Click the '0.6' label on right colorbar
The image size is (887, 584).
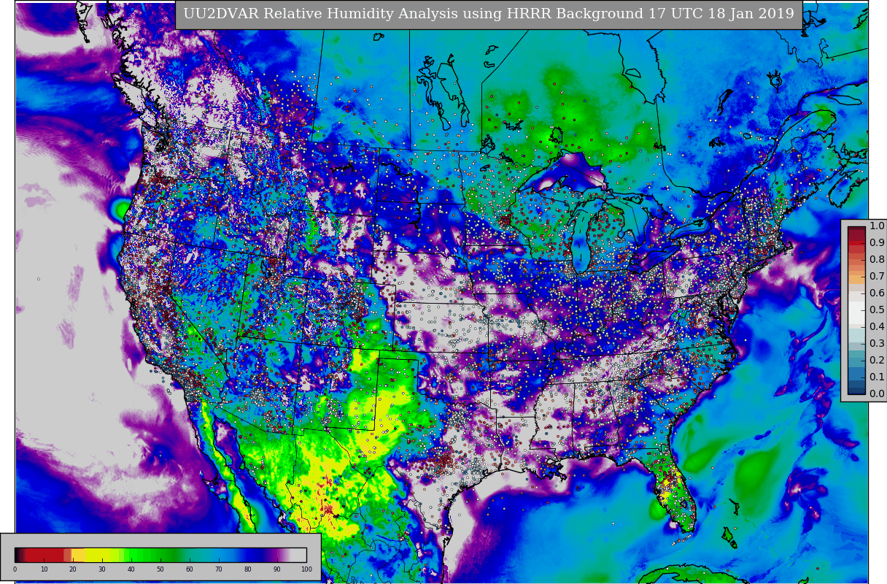pos(877,293)
